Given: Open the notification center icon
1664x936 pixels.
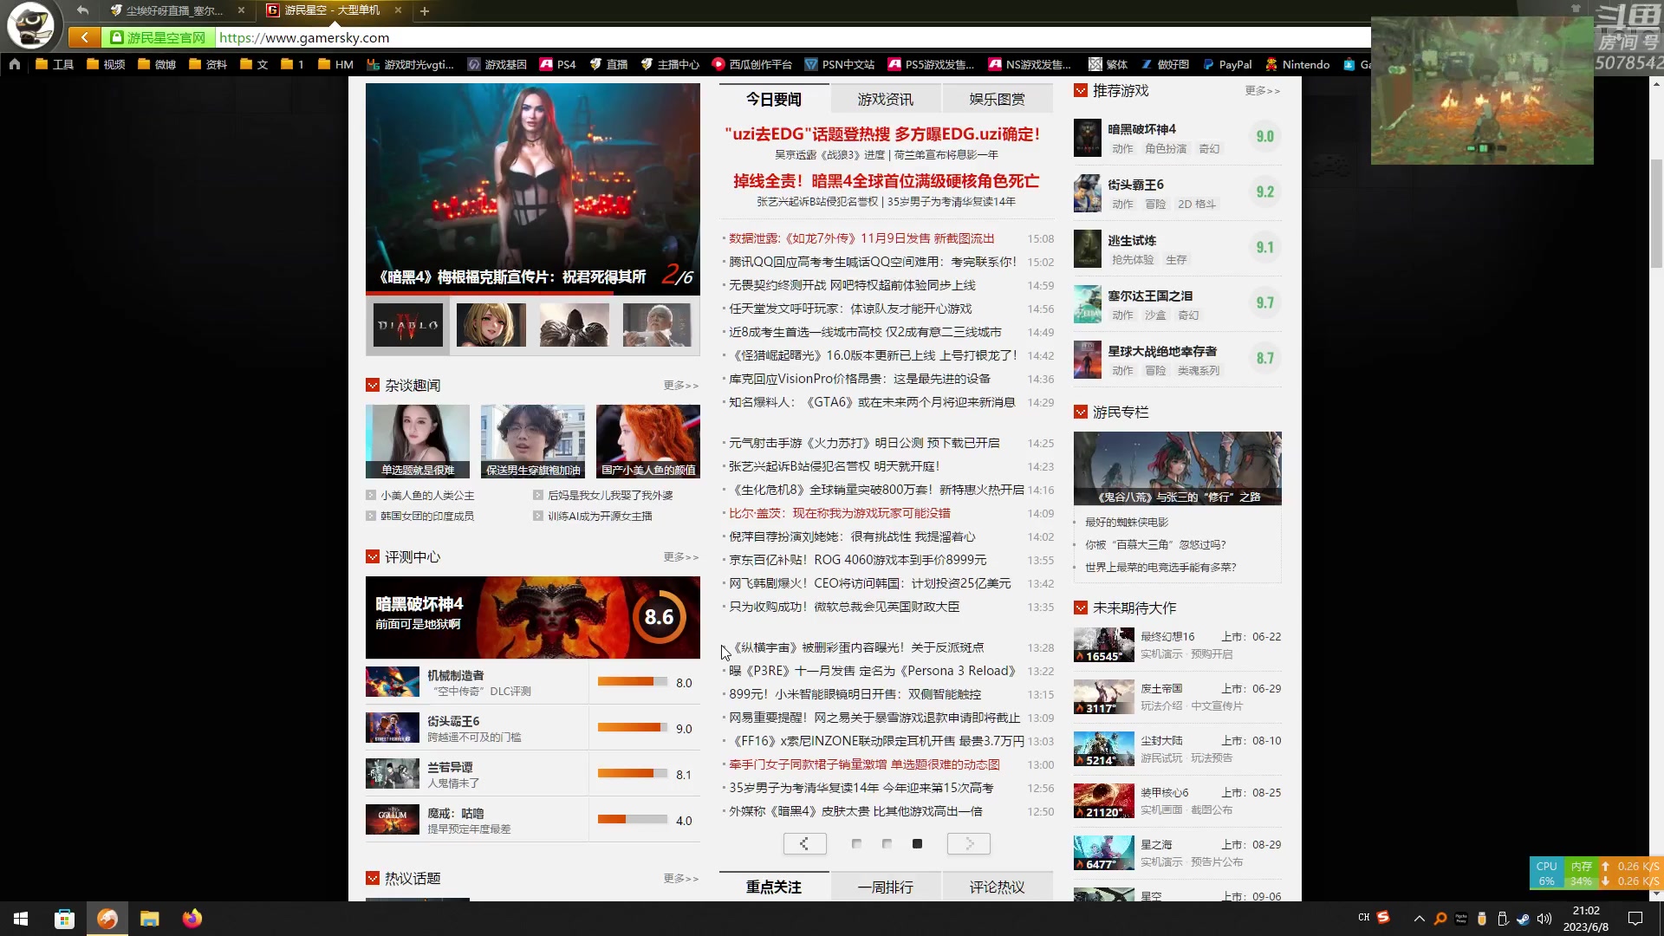Looking at the screenshot, I should (1635, 919).
